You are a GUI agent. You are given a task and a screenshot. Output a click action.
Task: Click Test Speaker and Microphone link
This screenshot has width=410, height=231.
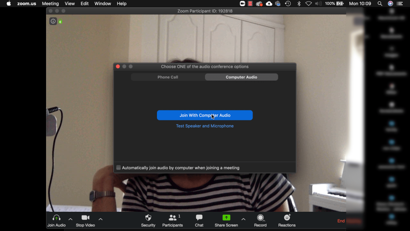tap(205, 126)
